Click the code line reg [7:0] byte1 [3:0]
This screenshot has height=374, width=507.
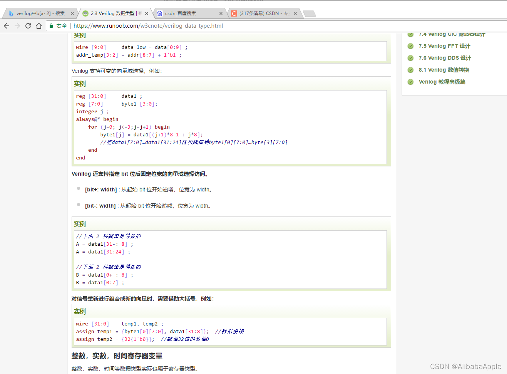coord(117,104)
